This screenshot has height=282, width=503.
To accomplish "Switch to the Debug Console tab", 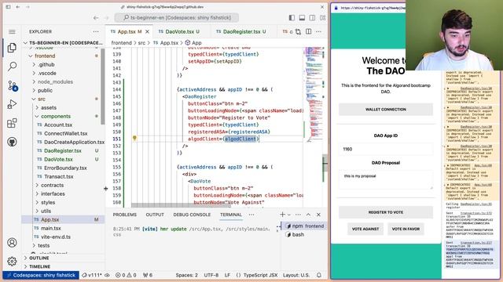I will point(192,215).
